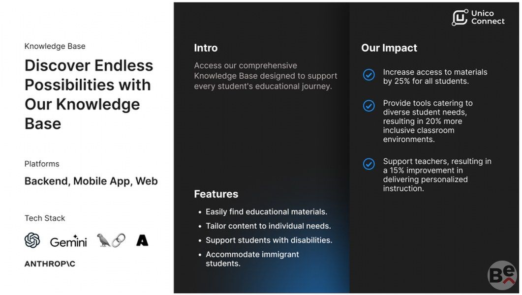Viewport: 522px width, 295px height.
Task: Click Support students with disabilities bullet
Action: click(x=269, y=240)
